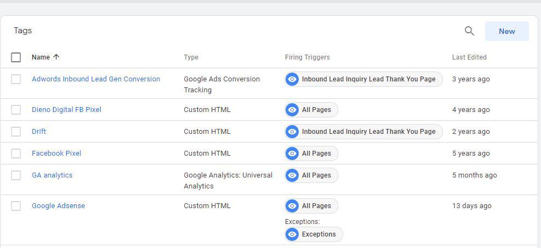Click eye icon of Dieno Digital All Pages trigger
The image size is (541, 248).
click(x=292, y=110)
